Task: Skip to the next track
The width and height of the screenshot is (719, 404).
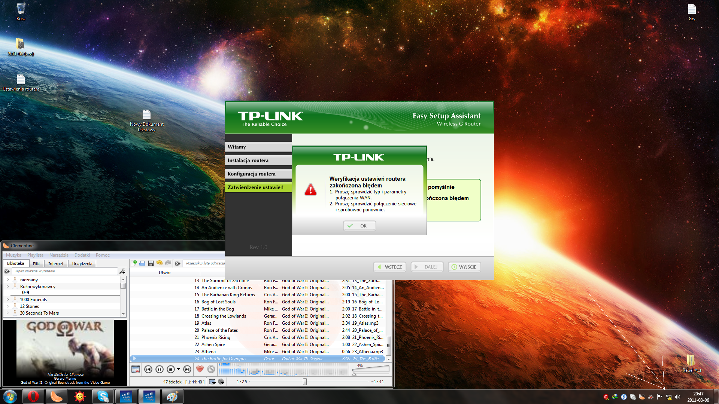Action: [x=187, y=370]
